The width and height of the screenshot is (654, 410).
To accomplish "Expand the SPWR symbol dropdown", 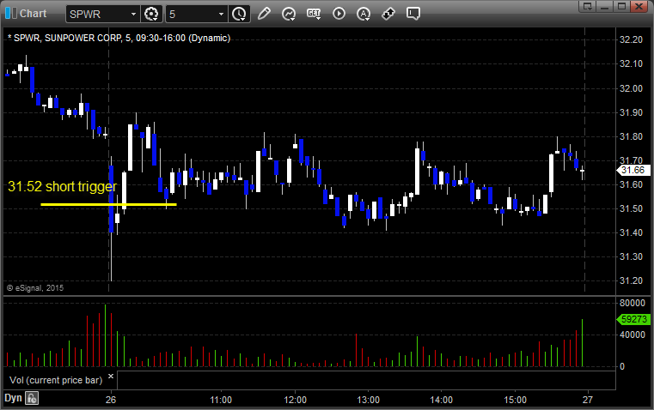I will [x=131, y=14].
